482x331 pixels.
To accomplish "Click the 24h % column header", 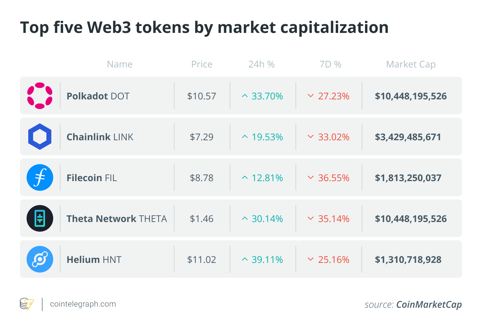I will 262,64.
